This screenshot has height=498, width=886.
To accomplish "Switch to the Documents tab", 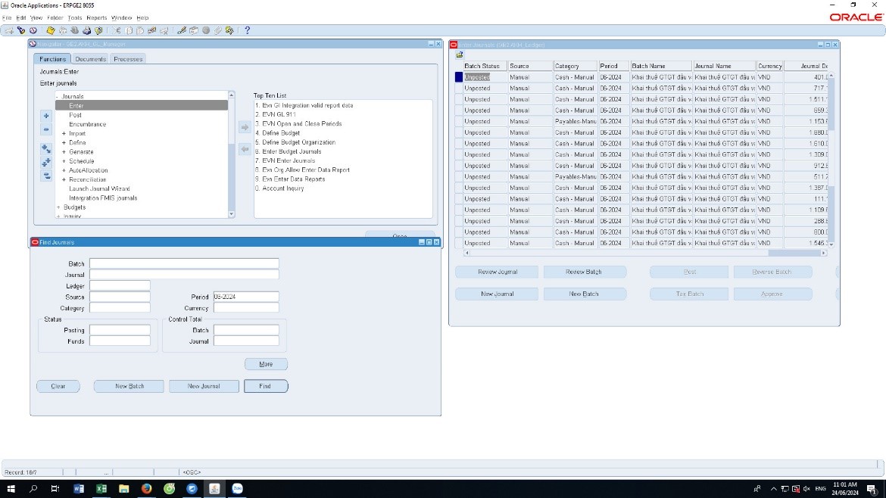I will (90, 59).
